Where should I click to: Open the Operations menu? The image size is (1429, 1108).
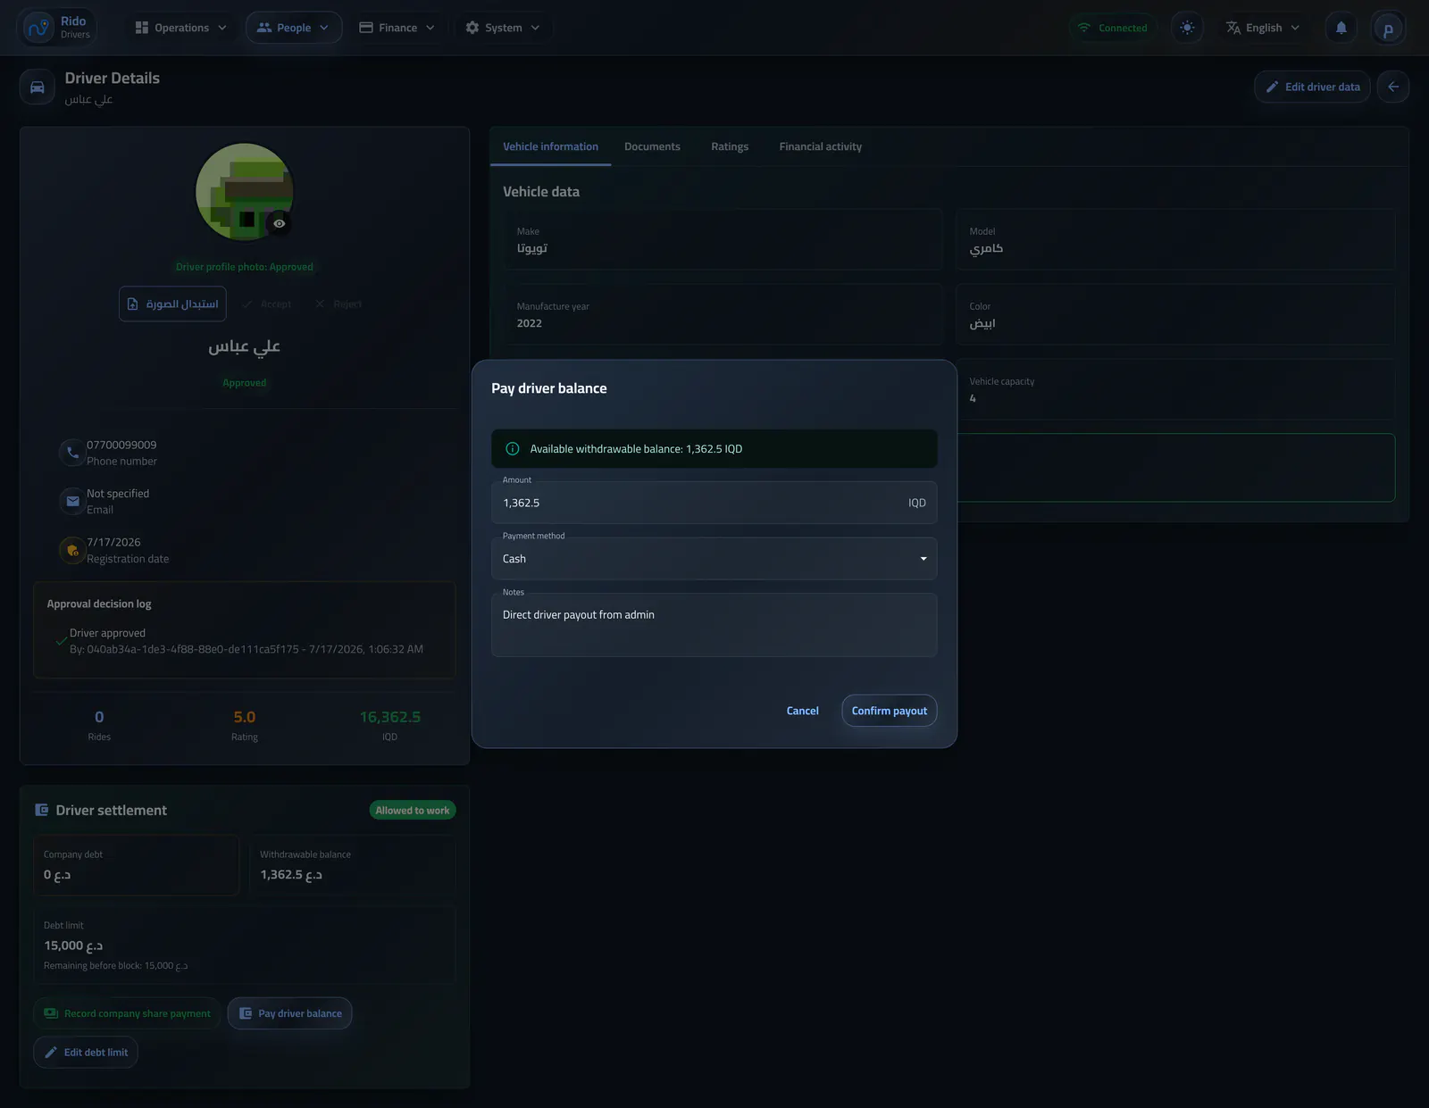181,28
